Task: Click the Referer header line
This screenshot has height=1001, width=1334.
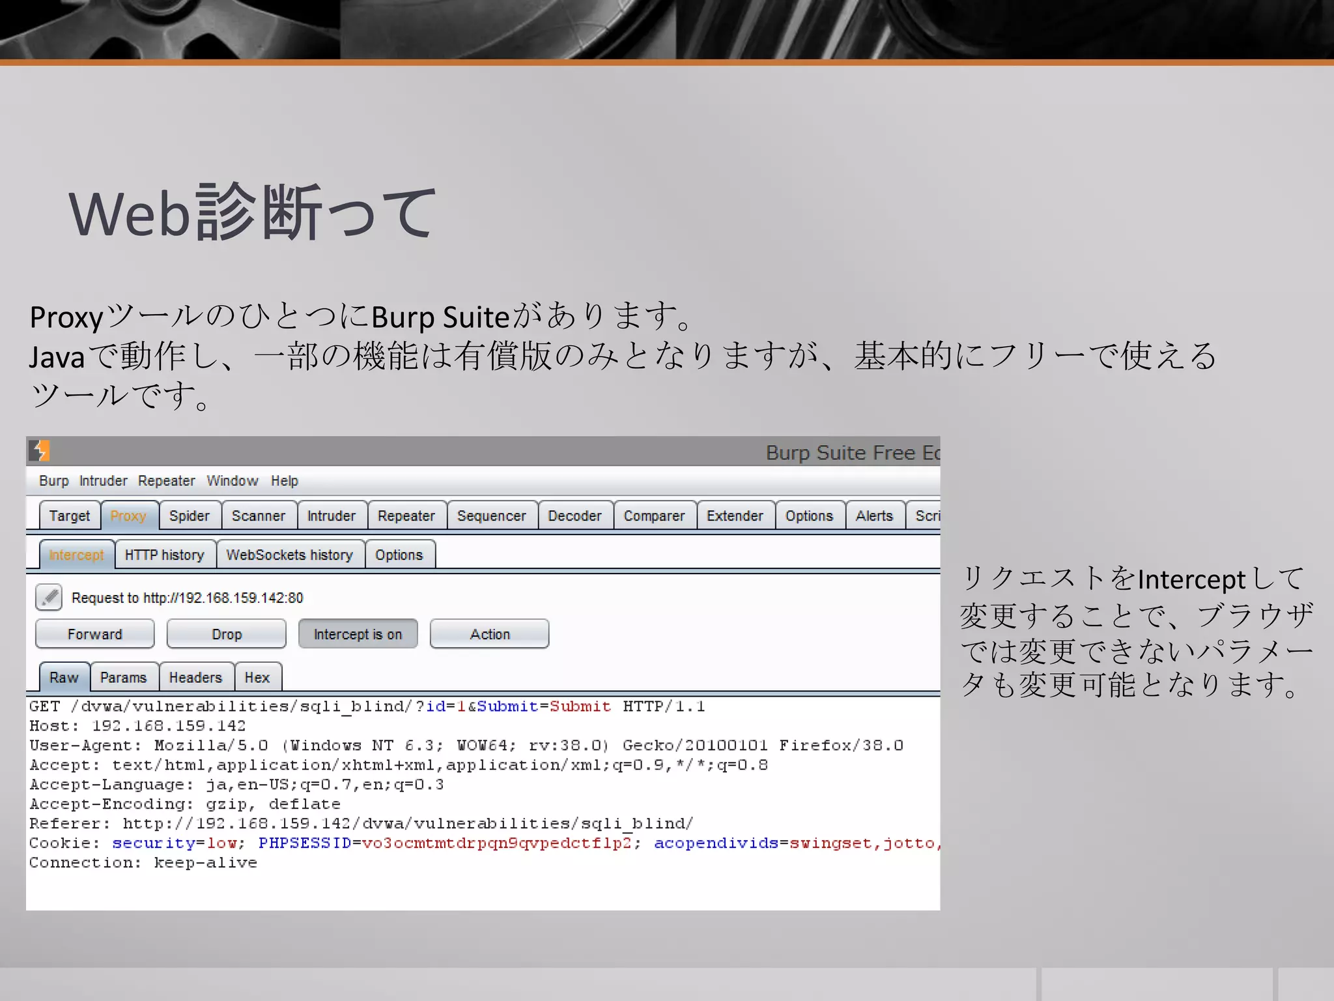Action: click(362, 824)
